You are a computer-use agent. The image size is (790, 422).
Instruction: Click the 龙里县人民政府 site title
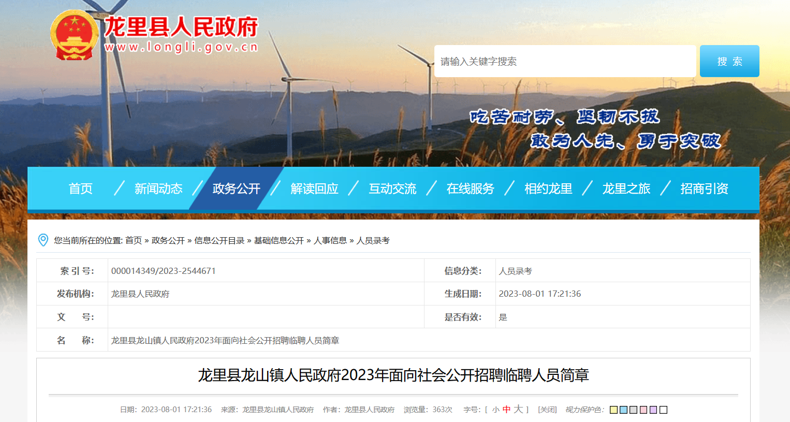181,27
